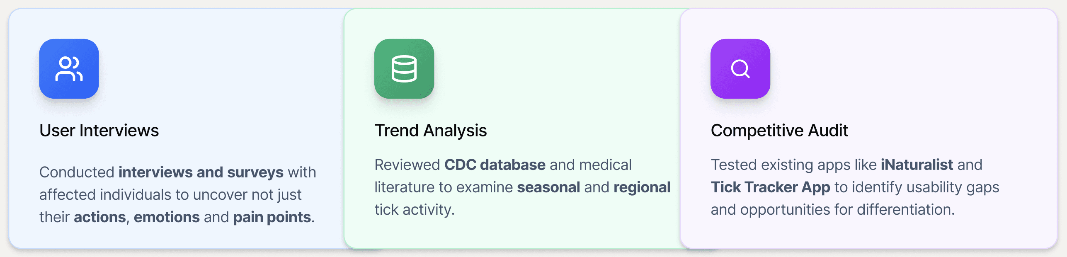Click bold word 'actions'
The image size is (1067, 257).
100,217
